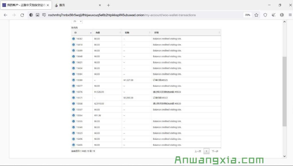Viewport: 293px width, 166px height.
Task: Expand row details for transaction 15648
Action: click(x=74, y=56)
